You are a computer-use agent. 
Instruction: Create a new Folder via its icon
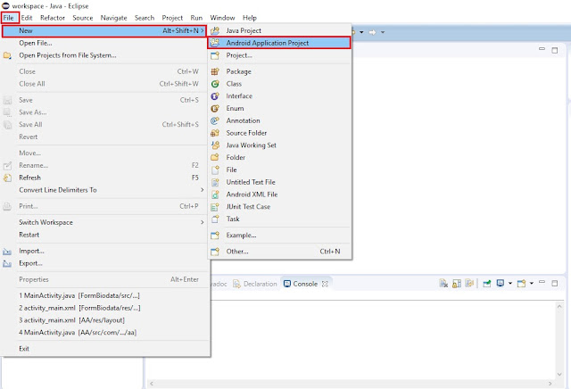point(215,157)
